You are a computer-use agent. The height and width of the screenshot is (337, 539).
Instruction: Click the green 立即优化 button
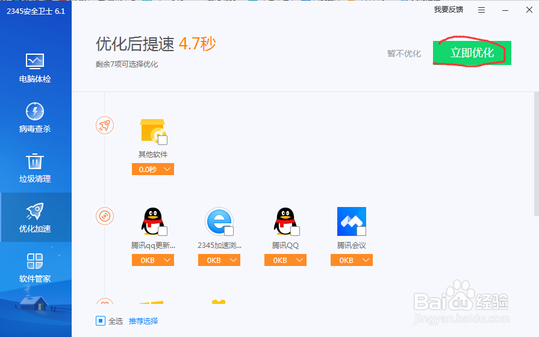click(472, 53)
